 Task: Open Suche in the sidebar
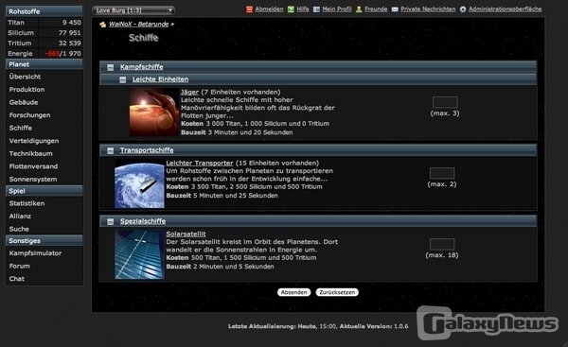19,229
